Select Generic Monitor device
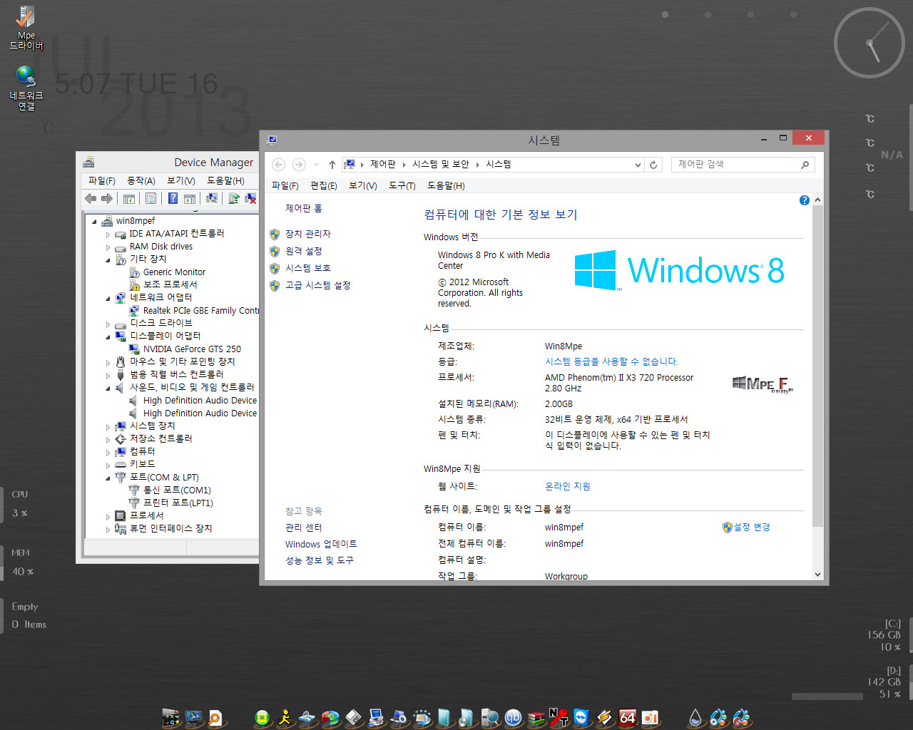 (174, 272)
